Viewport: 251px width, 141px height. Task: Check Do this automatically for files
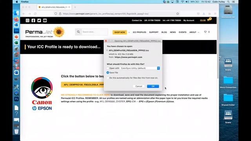tap(108, 78)
